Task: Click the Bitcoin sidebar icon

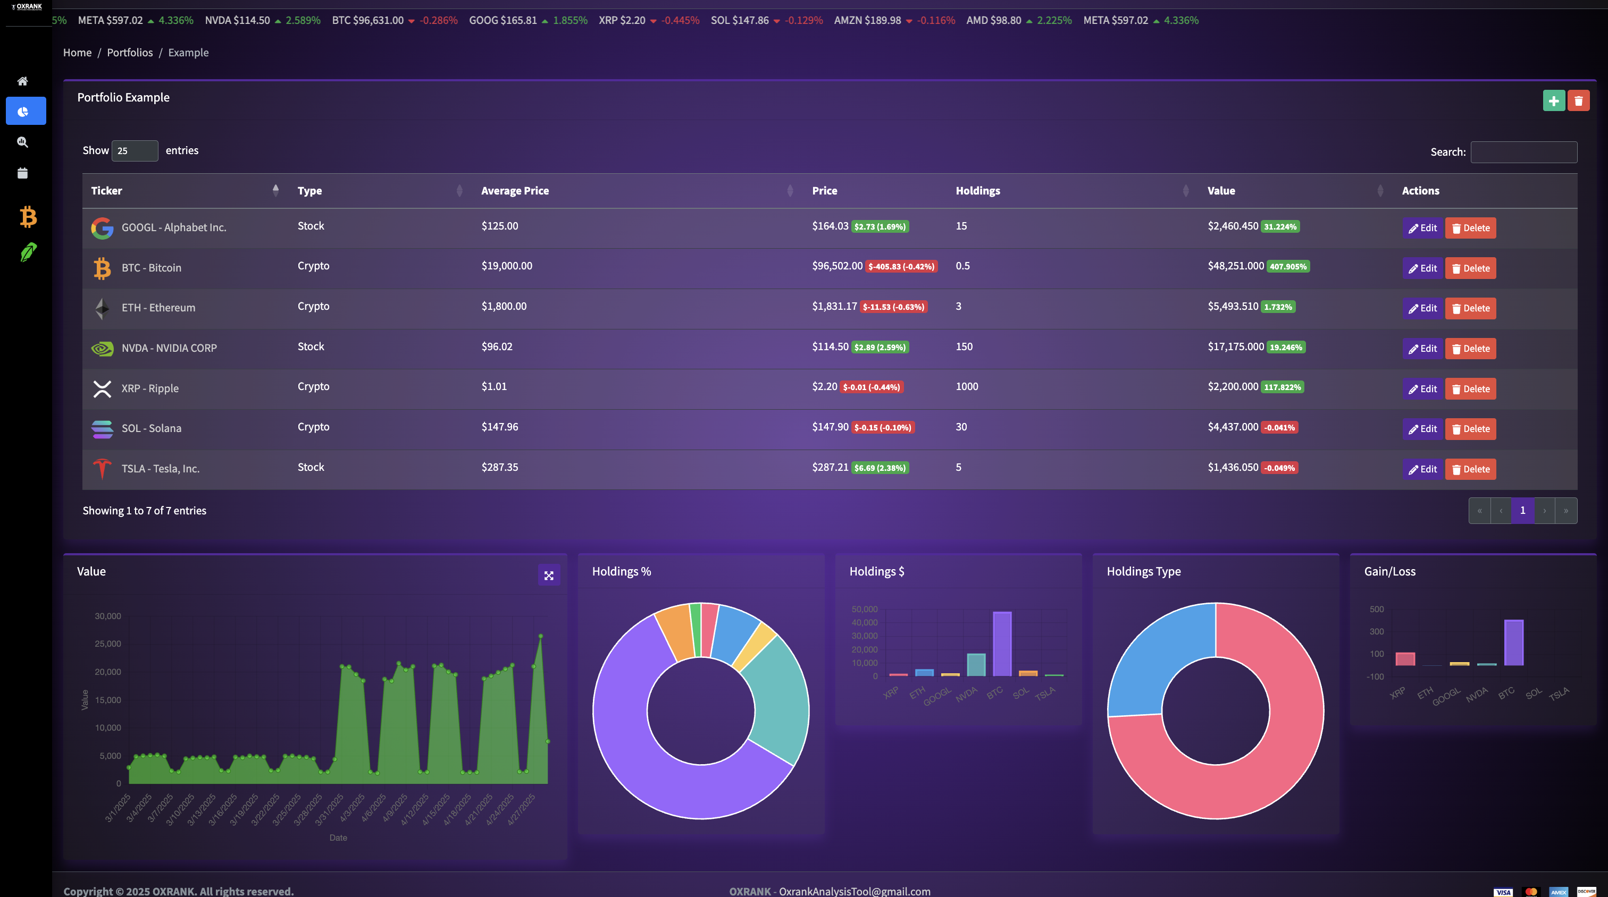Action: [28, 217]
